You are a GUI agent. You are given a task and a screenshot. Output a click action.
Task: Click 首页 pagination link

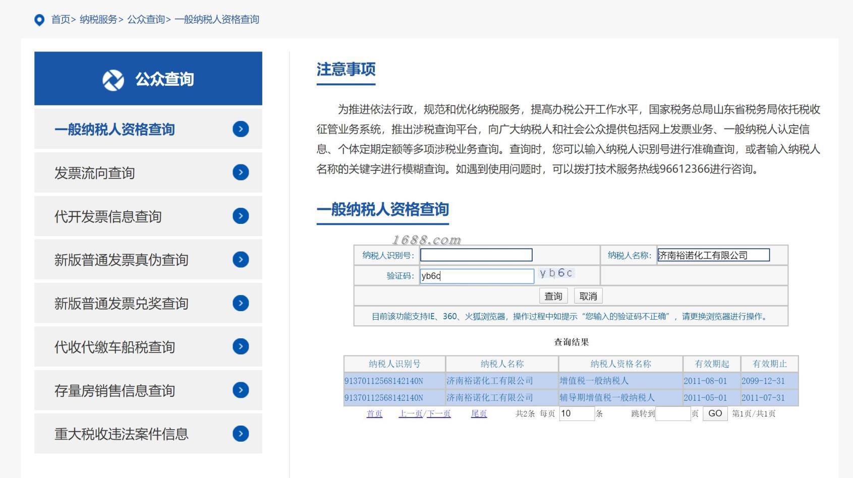(x=374, y=413)
